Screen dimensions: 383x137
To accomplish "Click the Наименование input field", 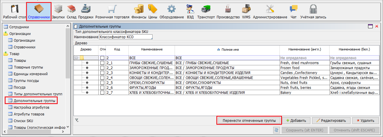I will (126, 37).
